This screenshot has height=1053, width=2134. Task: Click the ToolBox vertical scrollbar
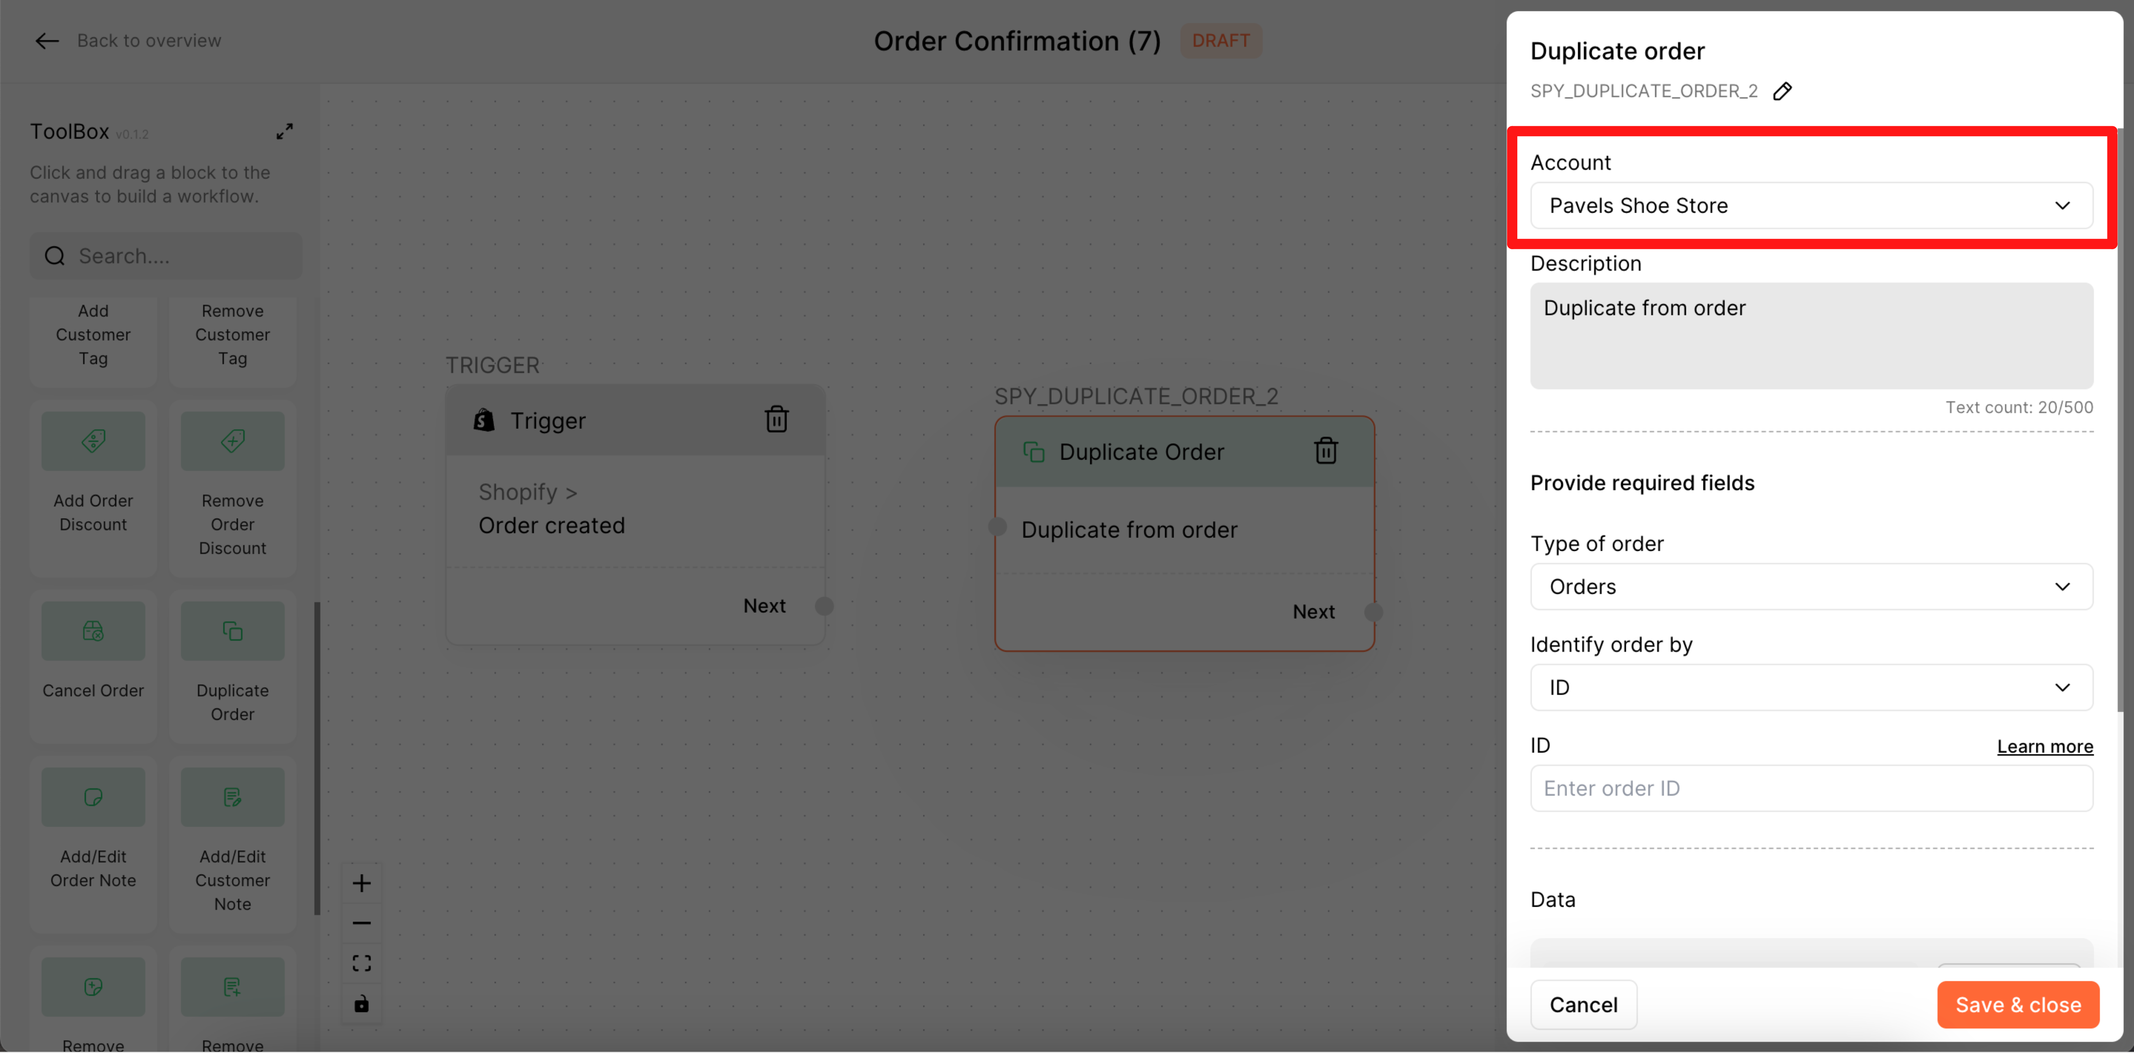coord(317,758)
